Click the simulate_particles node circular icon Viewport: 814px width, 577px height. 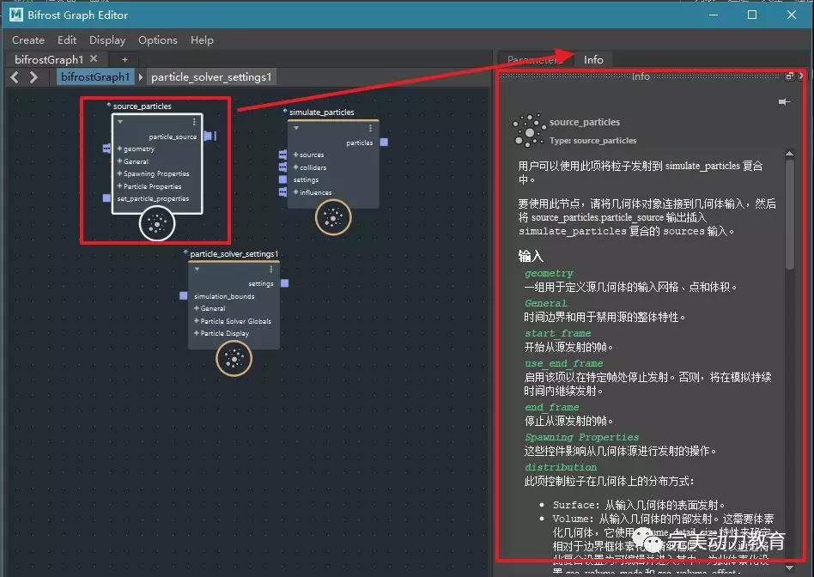click(x=332, y=218)
